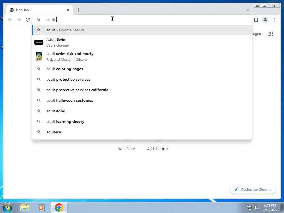Click magnifier icon beside 'adultery'
This screenshot has width=284, height=213.
pyautogui.click(x=39, y=132)
